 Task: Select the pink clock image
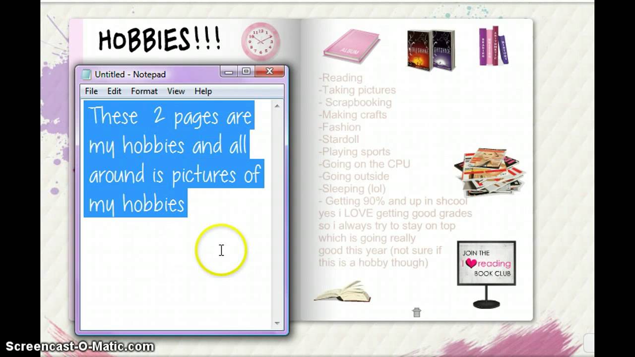coord(260,42)
